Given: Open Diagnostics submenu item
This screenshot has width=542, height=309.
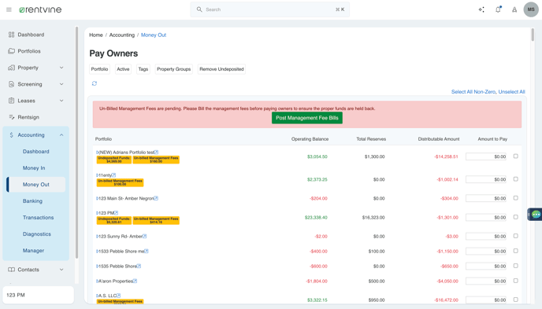Looking at the screenshot, I should pos(36,234).
